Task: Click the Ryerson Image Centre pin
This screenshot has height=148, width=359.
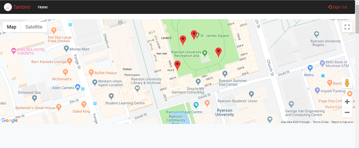Action: pyautogui.click(x=196, y=105)
